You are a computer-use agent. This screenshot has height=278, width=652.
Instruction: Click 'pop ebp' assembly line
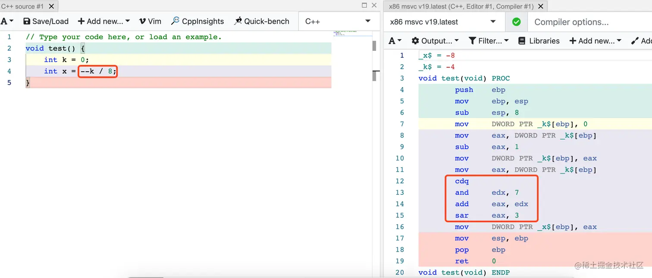click(x=480, y=250)
